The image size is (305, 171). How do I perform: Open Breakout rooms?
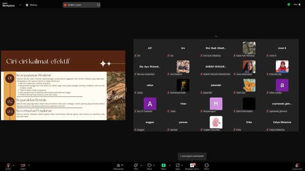click(192, 166)
